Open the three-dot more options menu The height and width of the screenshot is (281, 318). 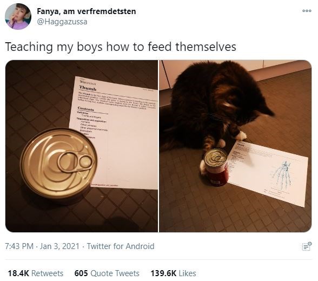click(x=307, y=11)
